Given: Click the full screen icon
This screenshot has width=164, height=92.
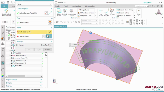Looking at the screenshot, I should 152,6.
